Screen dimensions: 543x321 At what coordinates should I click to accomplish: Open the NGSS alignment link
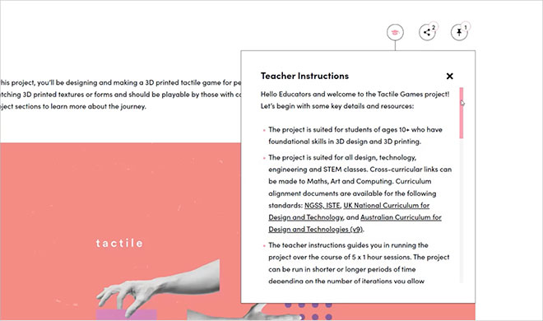[313, 205]
